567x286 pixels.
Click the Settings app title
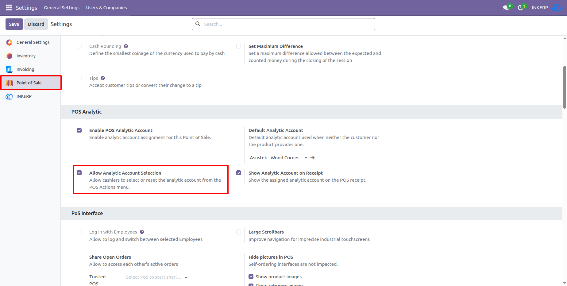[x=26, y=8]
